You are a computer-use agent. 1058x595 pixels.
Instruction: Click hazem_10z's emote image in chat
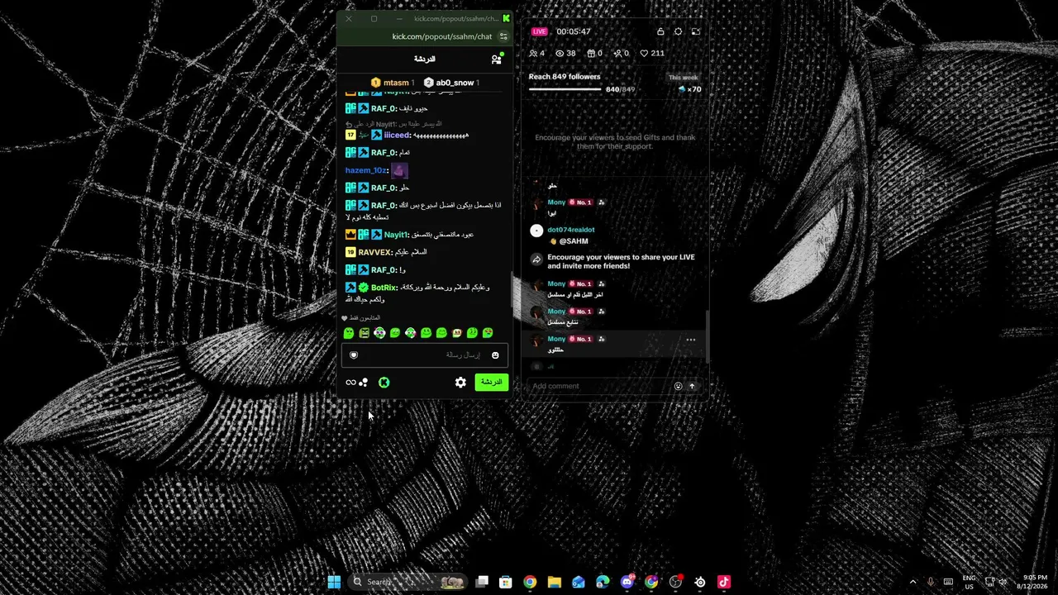click(399, 170)
